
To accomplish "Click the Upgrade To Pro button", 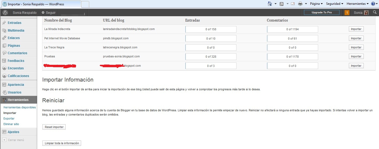I will [x=322, y=12].
